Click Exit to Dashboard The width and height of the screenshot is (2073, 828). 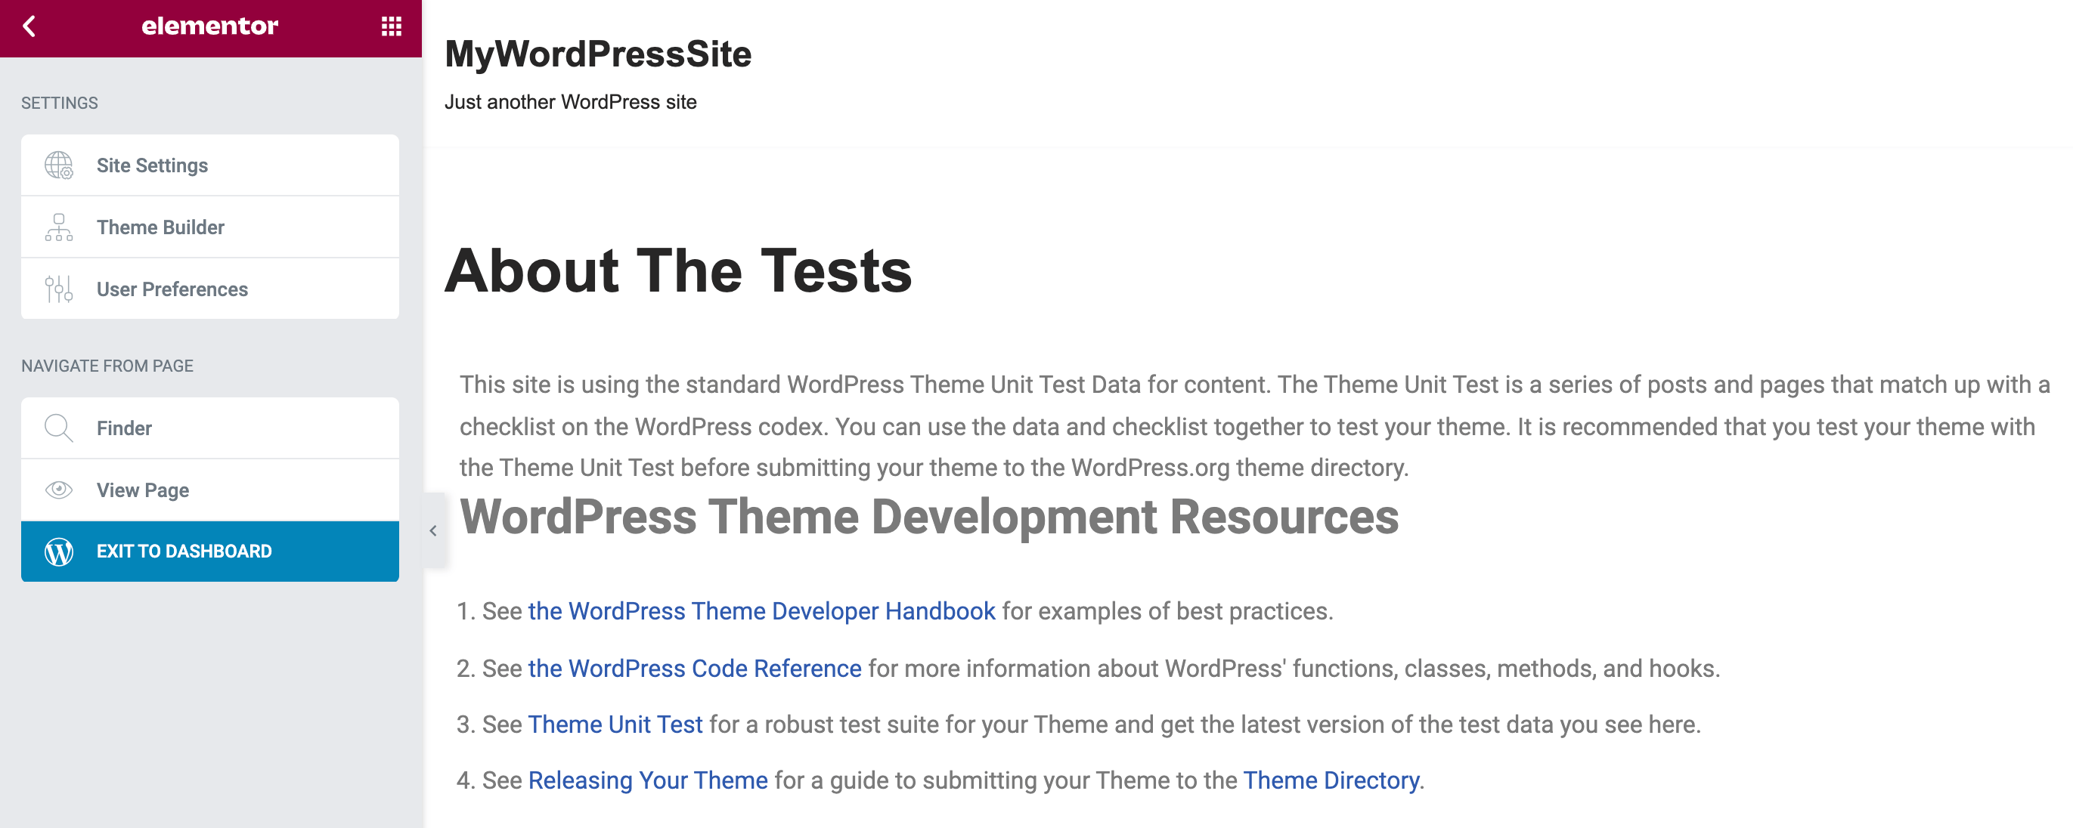[184, 551]
